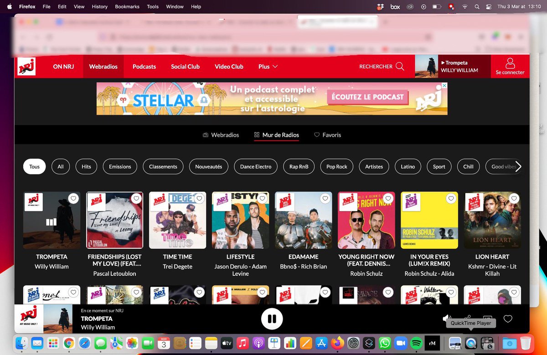Toggle favorite heart on Lifestyle tile
This screenshot has height=355, width=547.
click(x=262, y=198)
